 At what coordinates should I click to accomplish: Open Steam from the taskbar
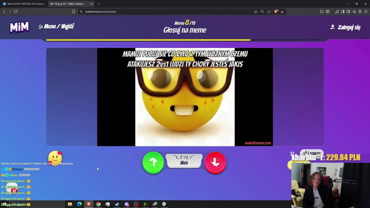point(117,204)
